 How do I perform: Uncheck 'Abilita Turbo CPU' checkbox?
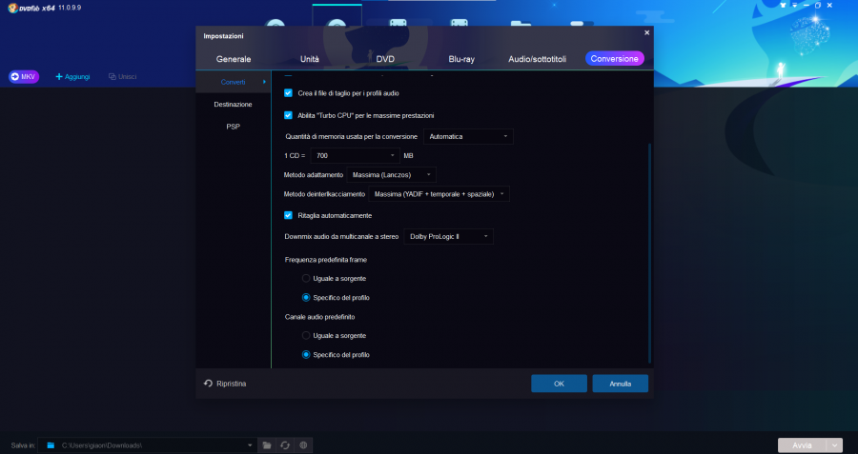[289, 115]
